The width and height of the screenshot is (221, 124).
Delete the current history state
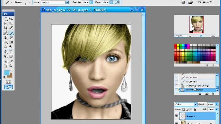[x=213, y=94]
